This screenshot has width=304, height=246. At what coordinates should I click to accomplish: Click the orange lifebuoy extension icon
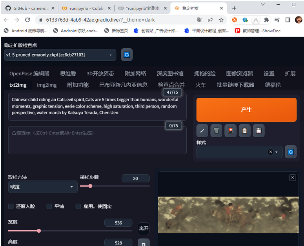(x=235, y=20)
